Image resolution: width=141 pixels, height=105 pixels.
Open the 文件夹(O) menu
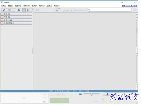click(x=26, y=6)
